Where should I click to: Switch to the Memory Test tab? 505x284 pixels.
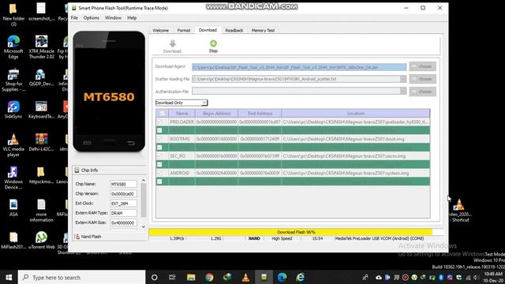point(263,30)
